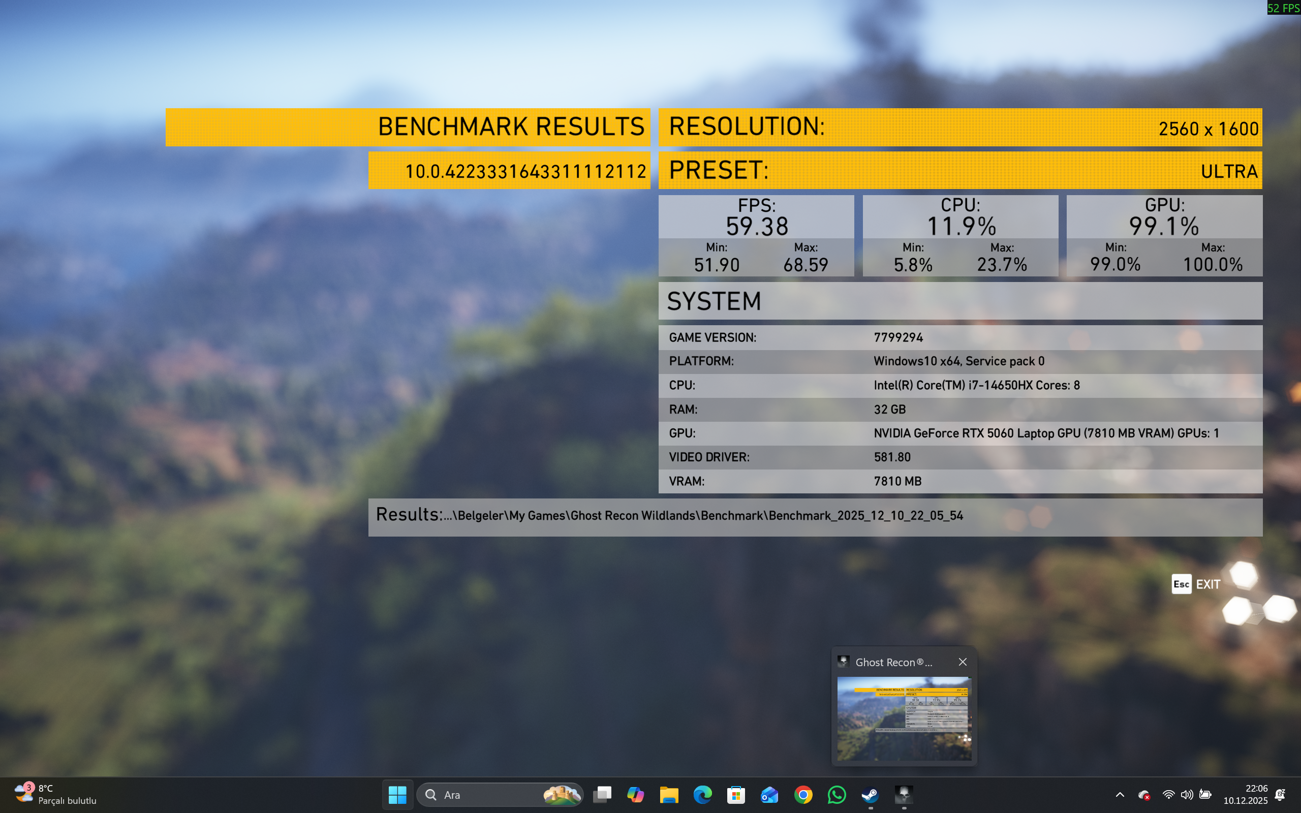Click the VRAM row value 7810 MB
Screen dimensions: 1301x813
tap(897, 482)
